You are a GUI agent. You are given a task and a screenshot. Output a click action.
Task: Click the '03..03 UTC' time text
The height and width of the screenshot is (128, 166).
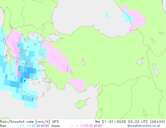tap(138, 122)
